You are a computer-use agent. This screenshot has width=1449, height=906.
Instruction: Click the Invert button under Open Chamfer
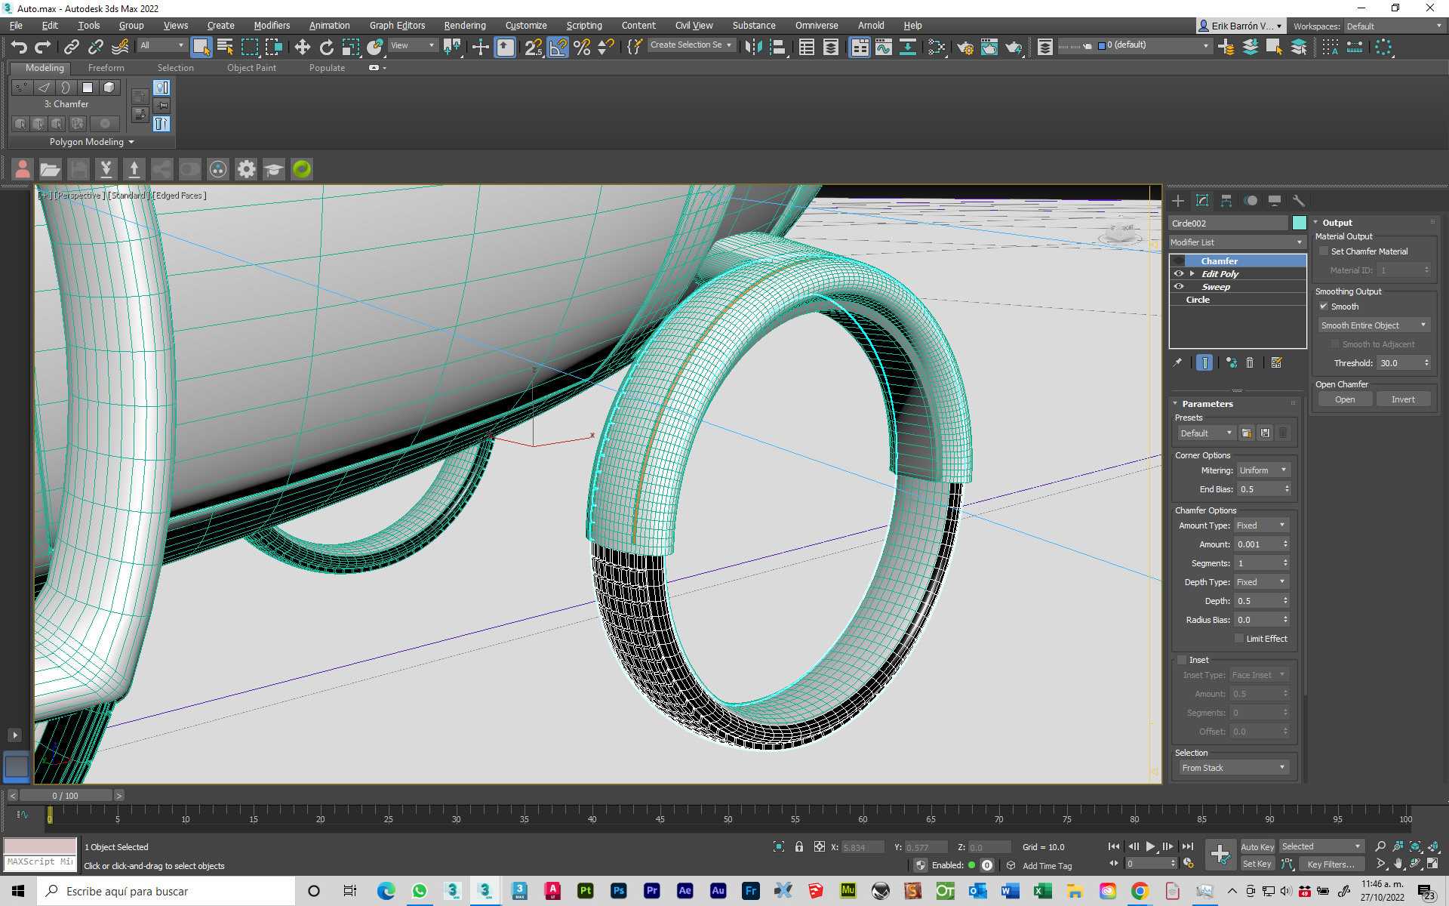1403,399
